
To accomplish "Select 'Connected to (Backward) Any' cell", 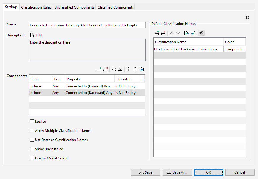I will click(x=90, y=93).
